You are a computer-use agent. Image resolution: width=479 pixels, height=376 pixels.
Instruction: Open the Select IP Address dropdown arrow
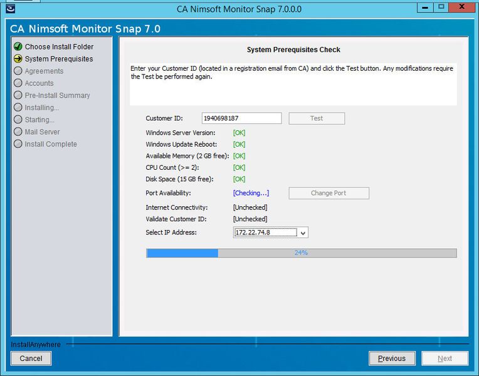tap(303, 232)
